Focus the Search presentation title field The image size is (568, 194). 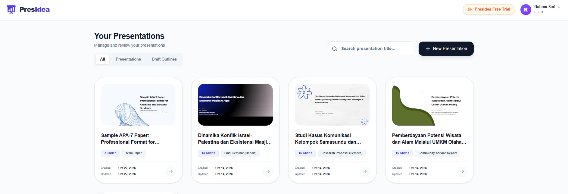point(371,49)
